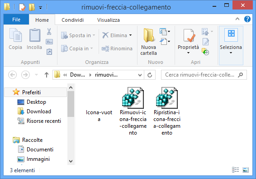The image size is (256, 179).
Task: Click the navigation pane scrollbar thumb
Action: click(71, 104)
